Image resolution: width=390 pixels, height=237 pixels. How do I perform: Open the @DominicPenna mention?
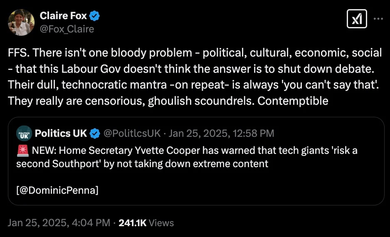[57, 190]
